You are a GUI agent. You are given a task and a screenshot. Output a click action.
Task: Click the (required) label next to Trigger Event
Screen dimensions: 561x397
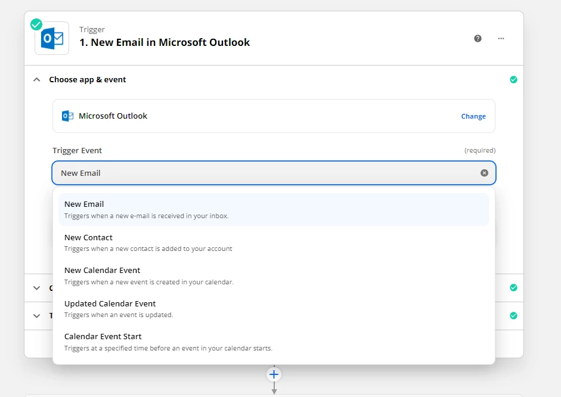(x=480, y=150)
